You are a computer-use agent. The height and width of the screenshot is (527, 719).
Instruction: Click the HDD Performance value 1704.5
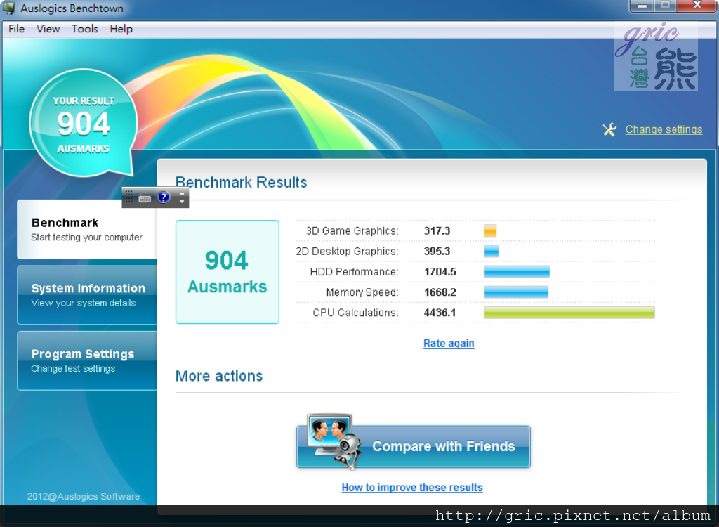pyautogui.click(x=440, y=272)
